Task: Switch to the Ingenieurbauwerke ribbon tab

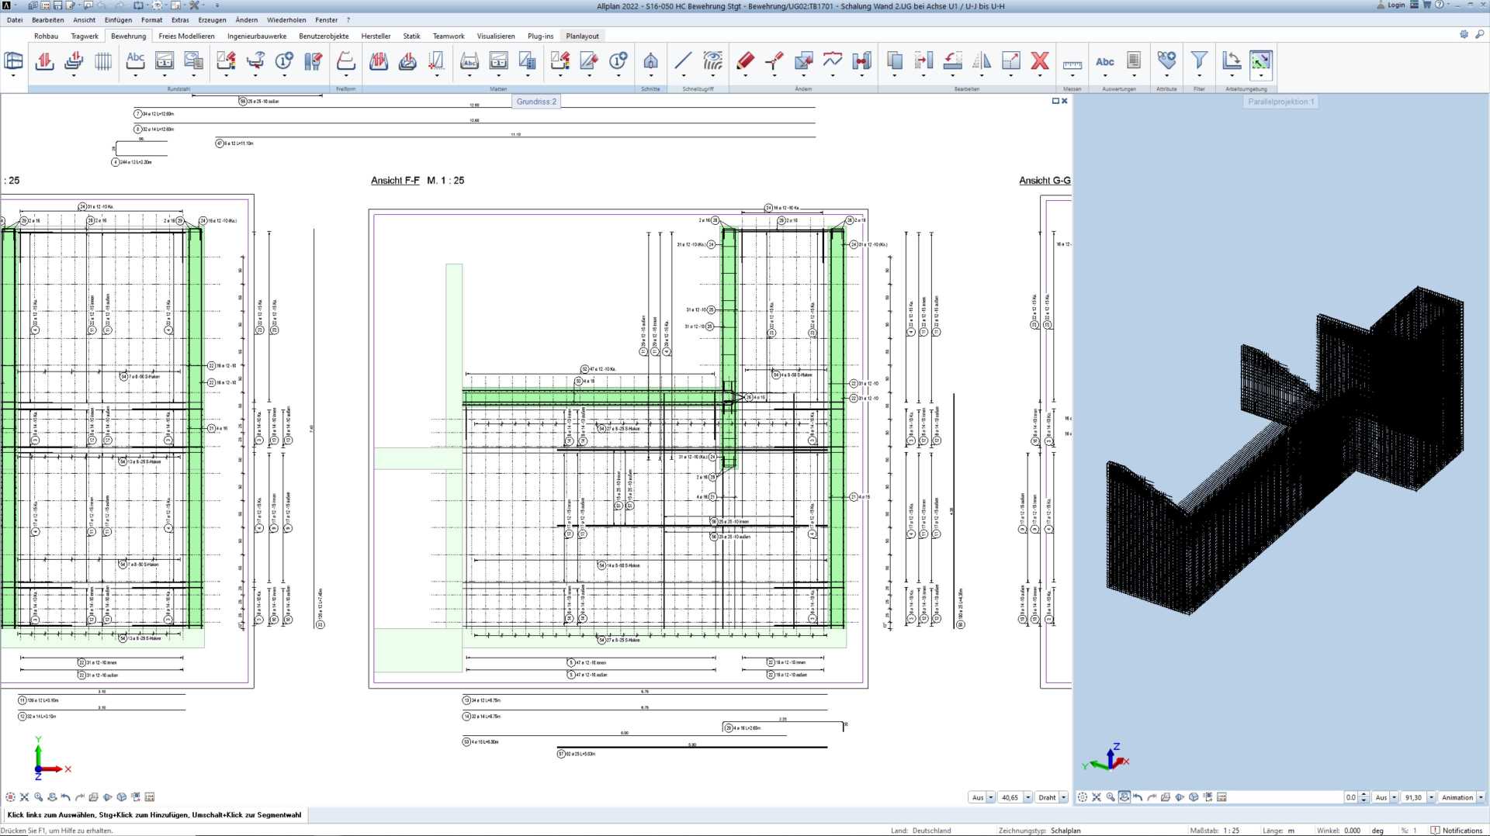Action: [257, 36]
